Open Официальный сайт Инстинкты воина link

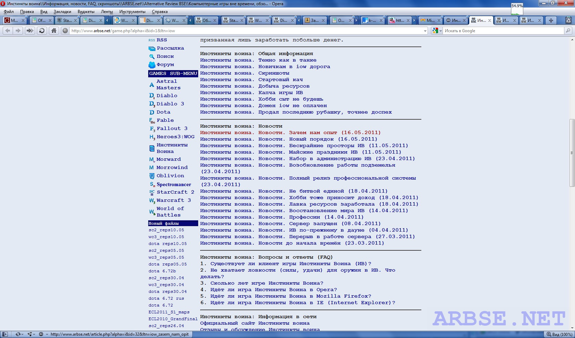[255, 323]
